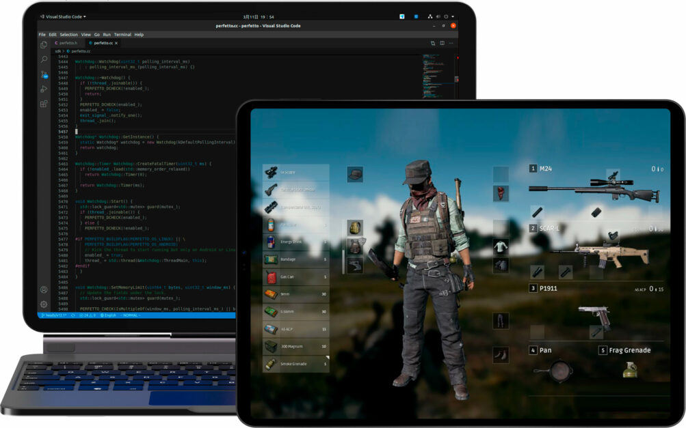Click the pants clothing slot
The height and width of the screenshot is (428, 686).
[501, 321]
